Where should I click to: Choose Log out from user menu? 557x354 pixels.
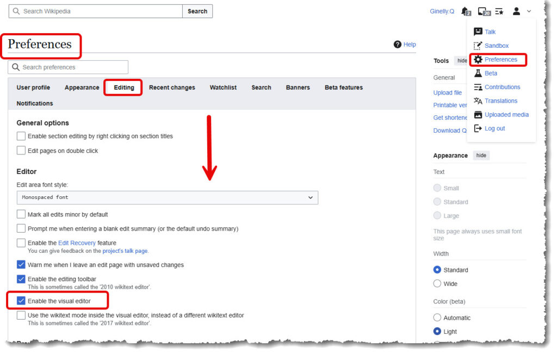point(494,128)
